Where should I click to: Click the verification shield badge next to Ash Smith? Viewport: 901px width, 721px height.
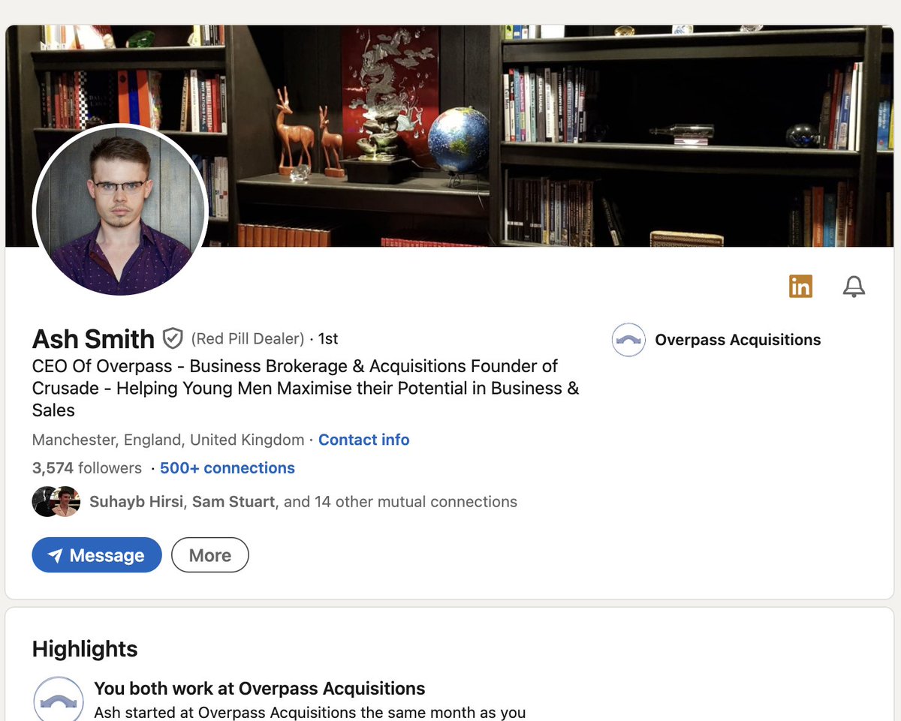tap(173, 339)
